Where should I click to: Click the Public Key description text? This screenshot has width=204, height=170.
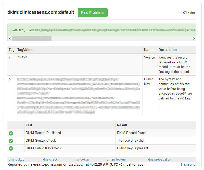pos(175,89)
